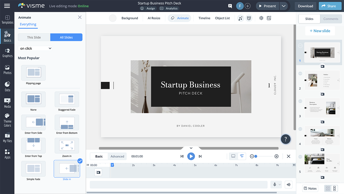344x194 pixels.
Task: Click the presentation settings gear icon
Action: point(261,18)
